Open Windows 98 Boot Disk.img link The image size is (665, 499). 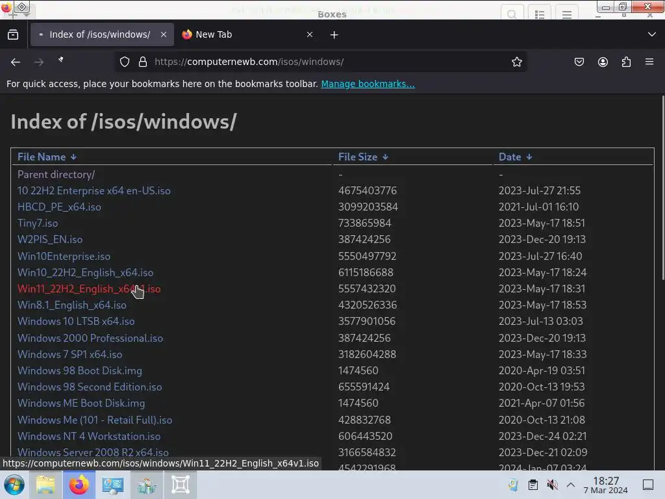click(x=80, y=370)
